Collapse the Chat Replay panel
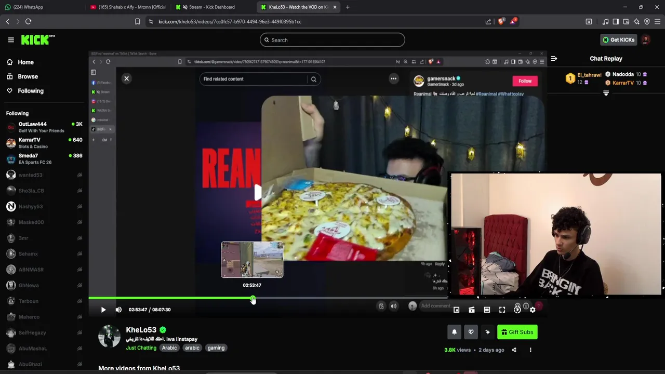The image size is (665, 374). [x=554, y=59]
